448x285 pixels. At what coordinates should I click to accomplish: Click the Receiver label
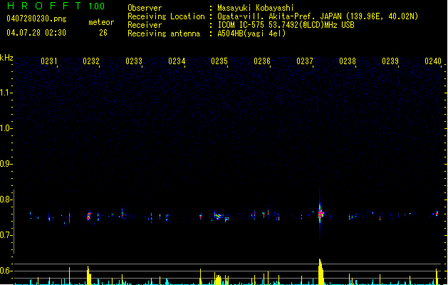(145, 25)
